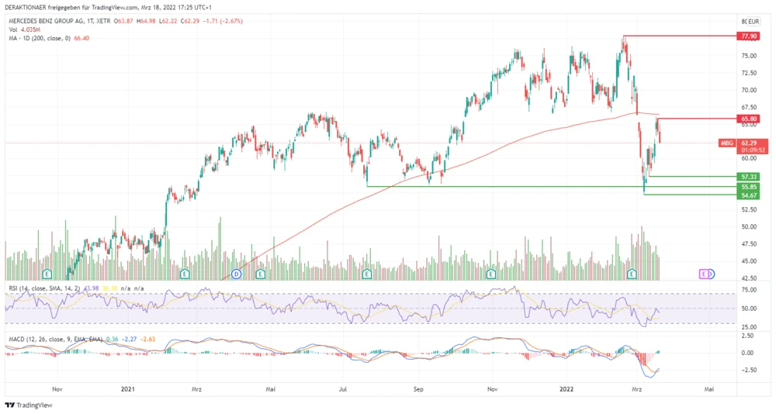This screenshot has height=414, width=776.
Task: Click the closing price C62.29 value
Action: [x=189, y=21]
